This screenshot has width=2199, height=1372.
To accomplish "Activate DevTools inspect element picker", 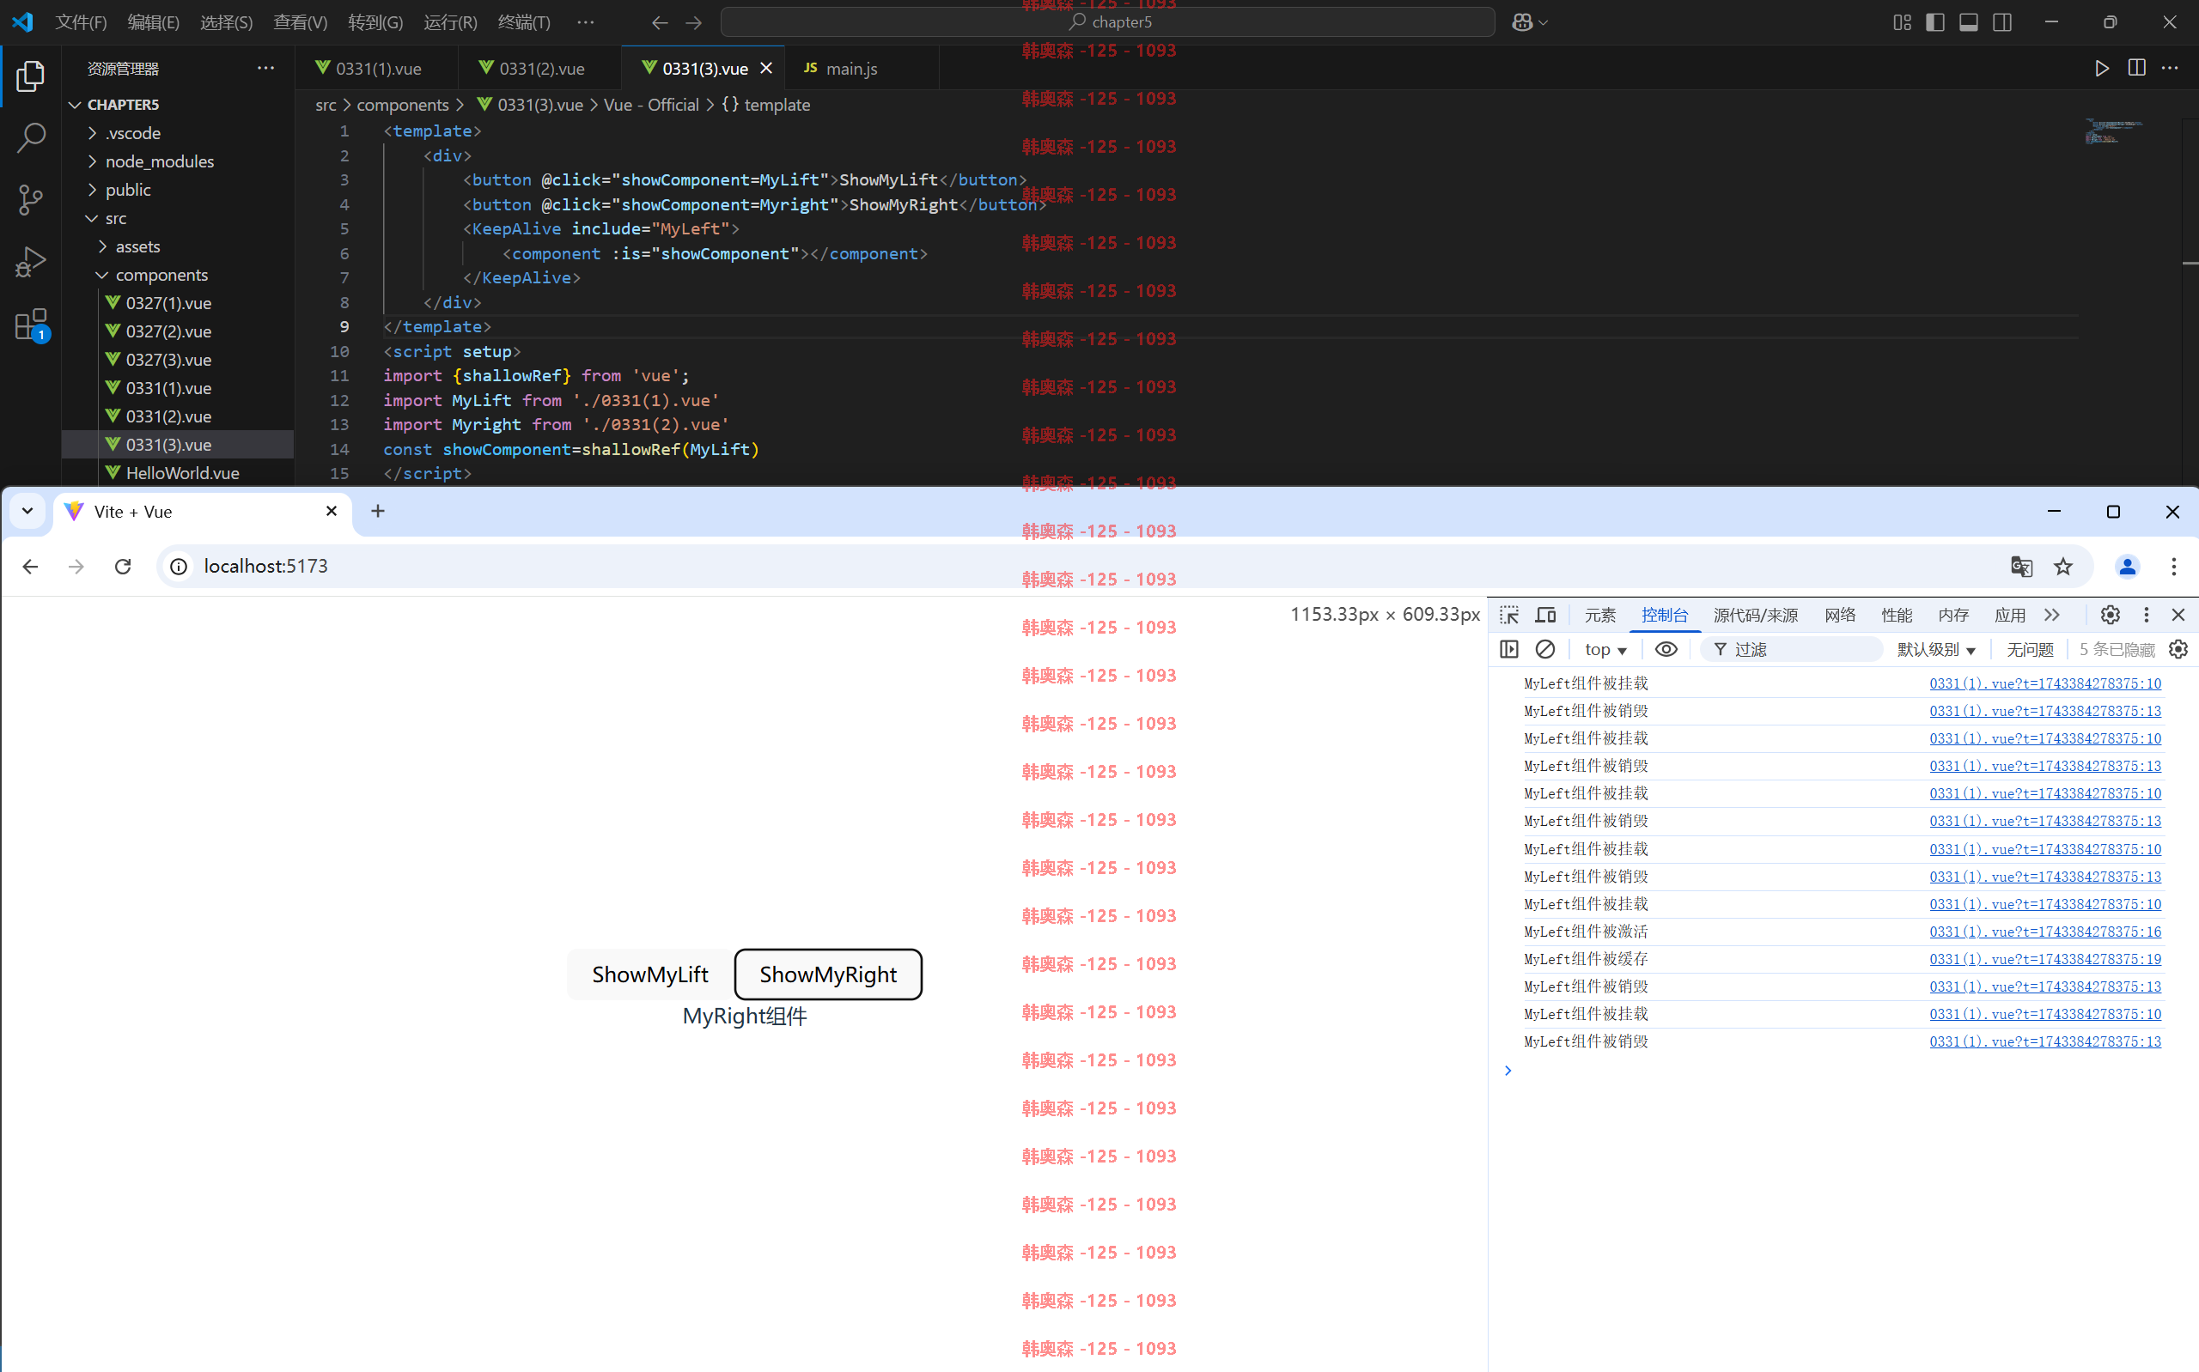I will (x=1509, y=615).
